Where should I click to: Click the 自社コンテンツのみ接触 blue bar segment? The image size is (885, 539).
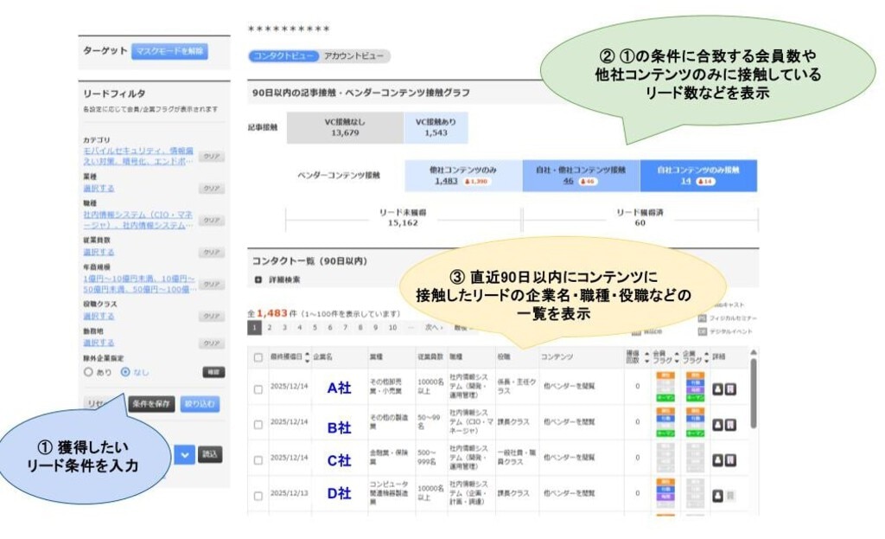click(698, 175)
